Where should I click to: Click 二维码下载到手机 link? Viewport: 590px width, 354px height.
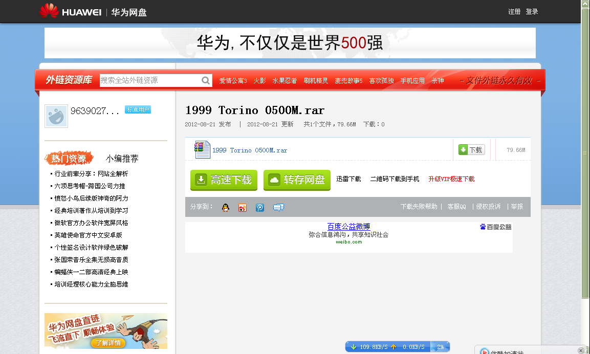click(395, 179)
